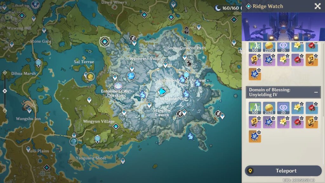Open the domain marker east of Mingyun Village
Screen dimensions: 325x183
coord(116,126)
